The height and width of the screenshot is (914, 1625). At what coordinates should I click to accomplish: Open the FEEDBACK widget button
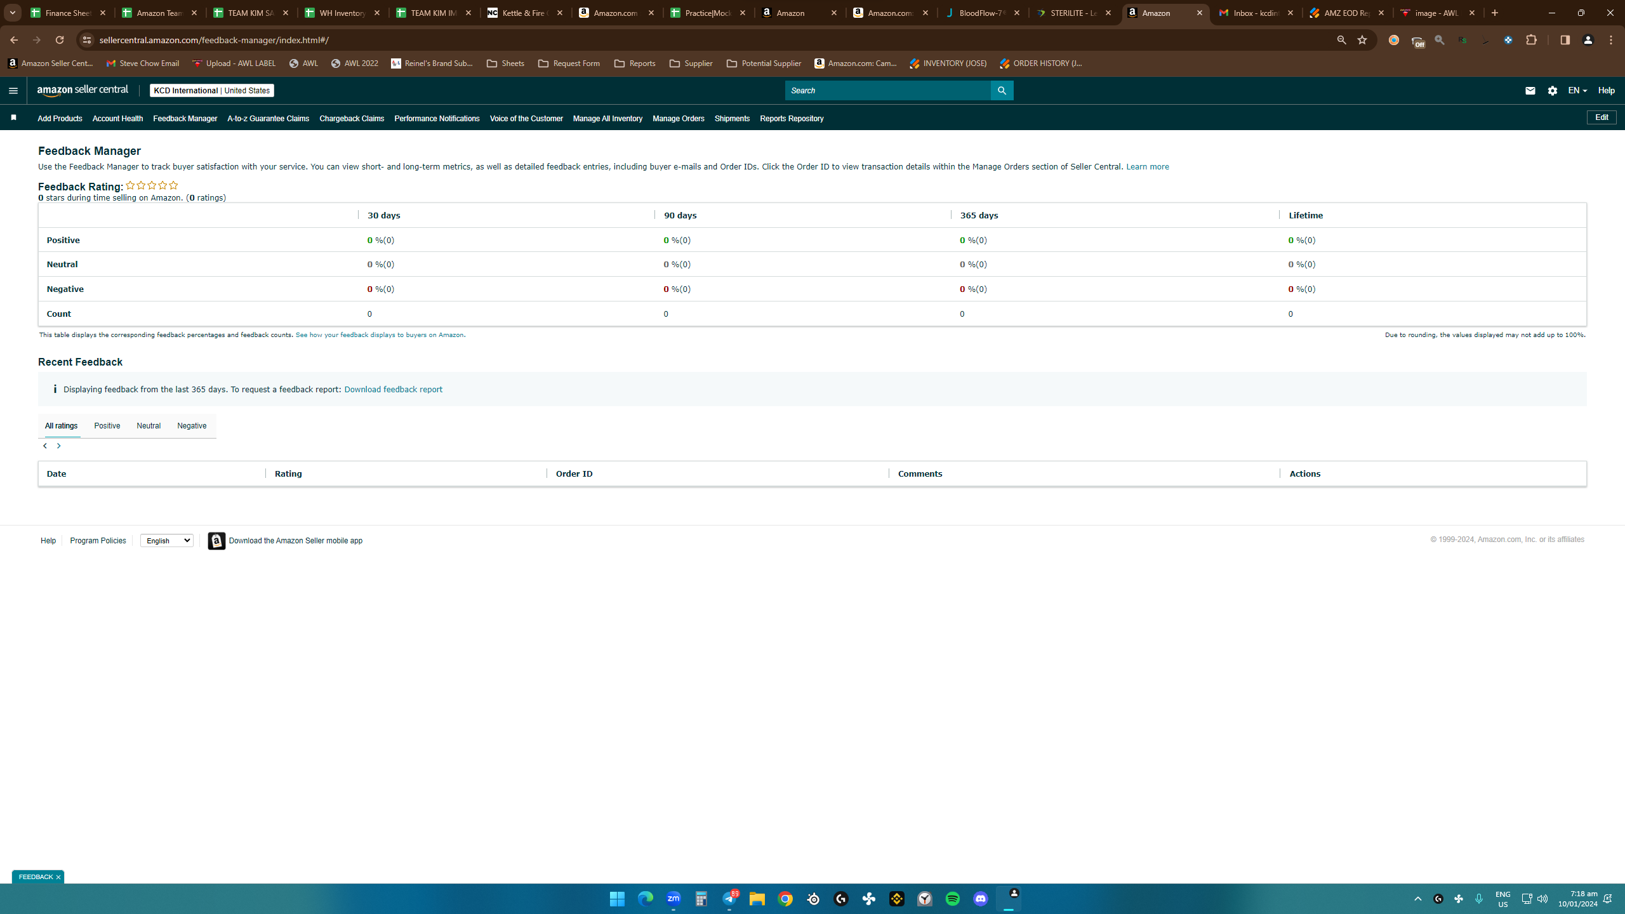(36, 877)
